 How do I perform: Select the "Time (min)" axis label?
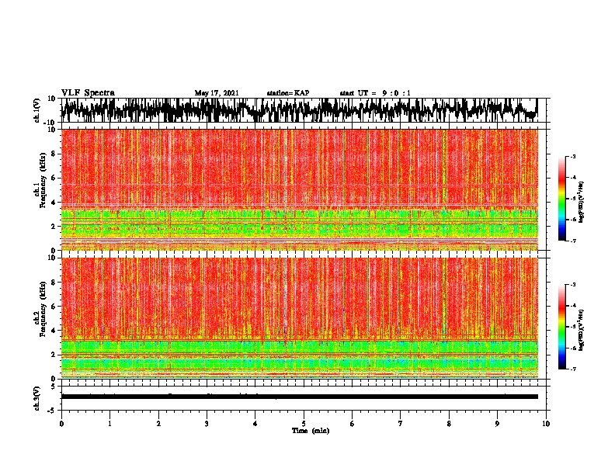(x=311, y=431)
